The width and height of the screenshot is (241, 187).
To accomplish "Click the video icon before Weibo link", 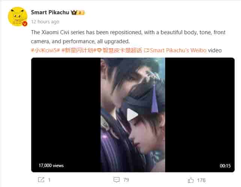I will point(146,50).
